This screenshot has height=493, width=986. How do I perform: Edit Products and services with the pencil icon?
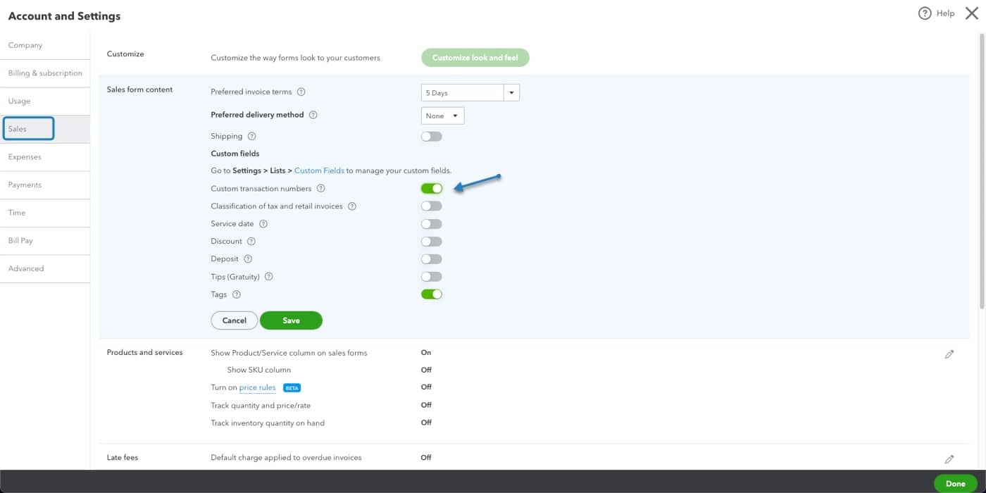click(x=949, y=354)
